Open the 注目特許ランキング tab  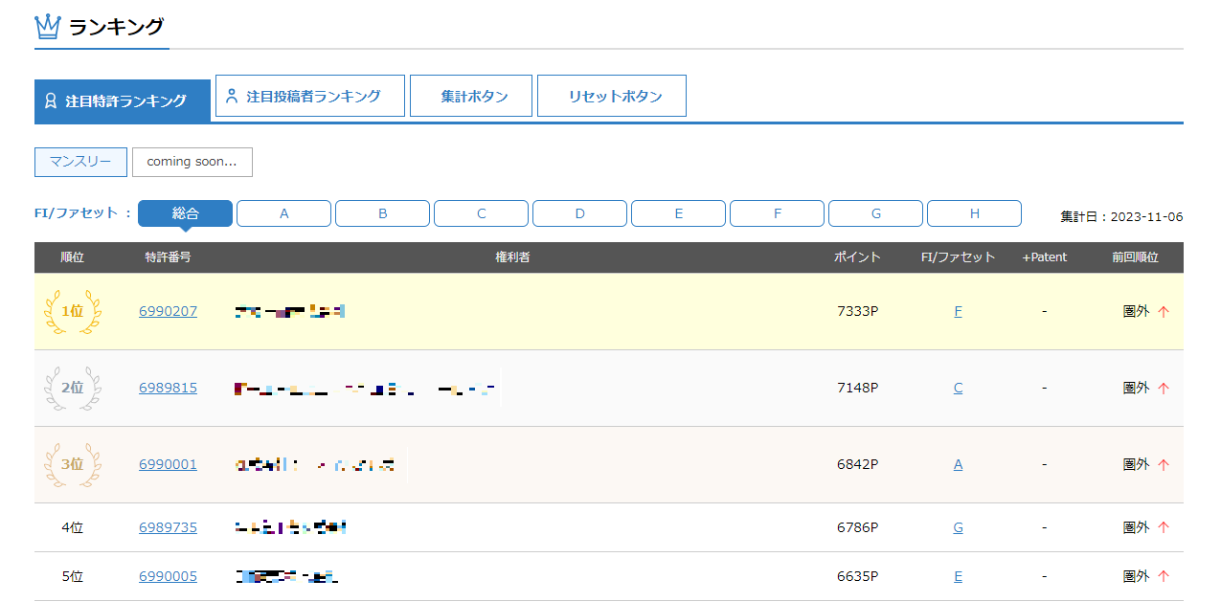(x=123, y=100)
